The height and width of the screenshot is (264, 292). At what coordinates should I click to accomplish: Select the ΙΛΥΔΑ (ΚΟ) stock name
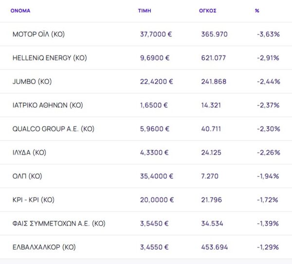(29, 153)
